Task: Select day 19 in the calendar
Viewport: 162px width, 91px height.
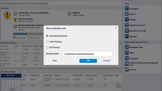Action: point(11,89)
